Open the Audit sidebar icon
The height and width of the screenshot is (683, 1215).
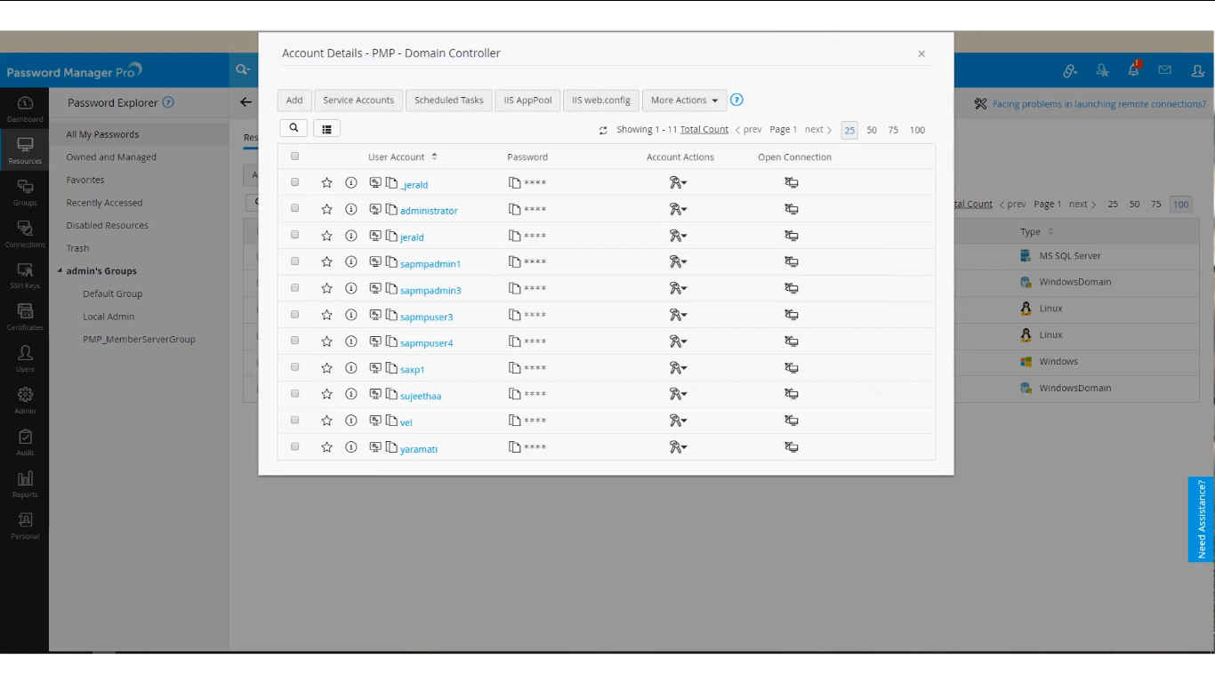[x=25, y=442]
